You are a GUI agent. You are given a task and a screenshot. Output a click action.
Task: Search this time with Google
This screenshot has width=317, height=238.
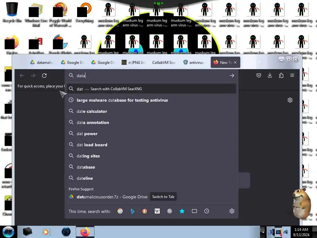click(x=120, y=211)
